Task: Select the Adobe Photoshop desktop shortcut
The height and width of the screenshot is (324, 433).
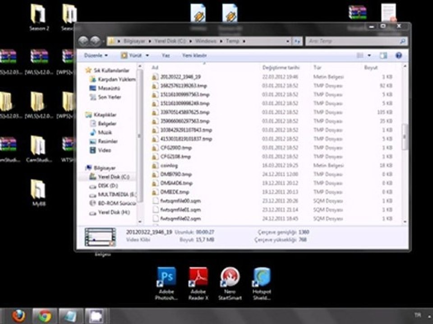Action: click(166, 284)
